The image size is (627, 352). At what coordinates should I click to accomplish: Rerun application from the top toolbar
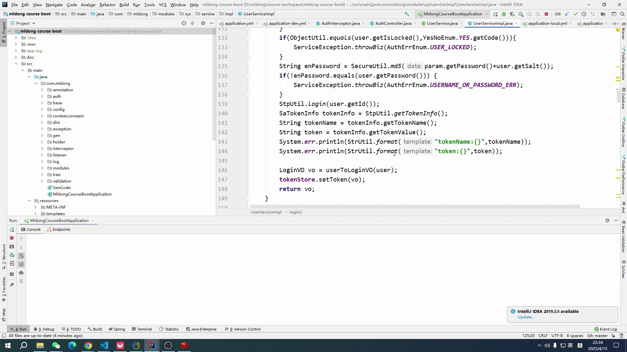coord(495,14)
